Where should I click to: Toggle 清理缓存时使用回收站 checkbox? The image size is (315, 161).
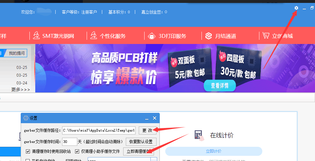pyautogui.click(x=28, y=151)
